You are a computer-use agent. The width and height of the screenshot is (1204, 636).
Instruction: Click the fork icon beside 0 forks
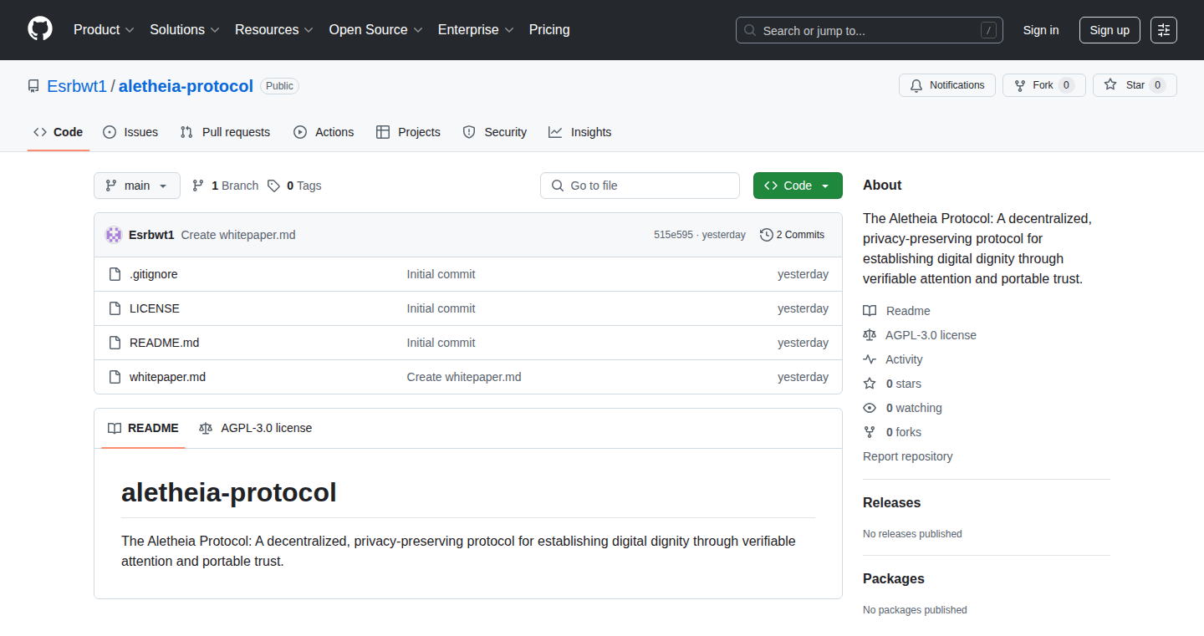pyautogui.click(x=870, y=432)
